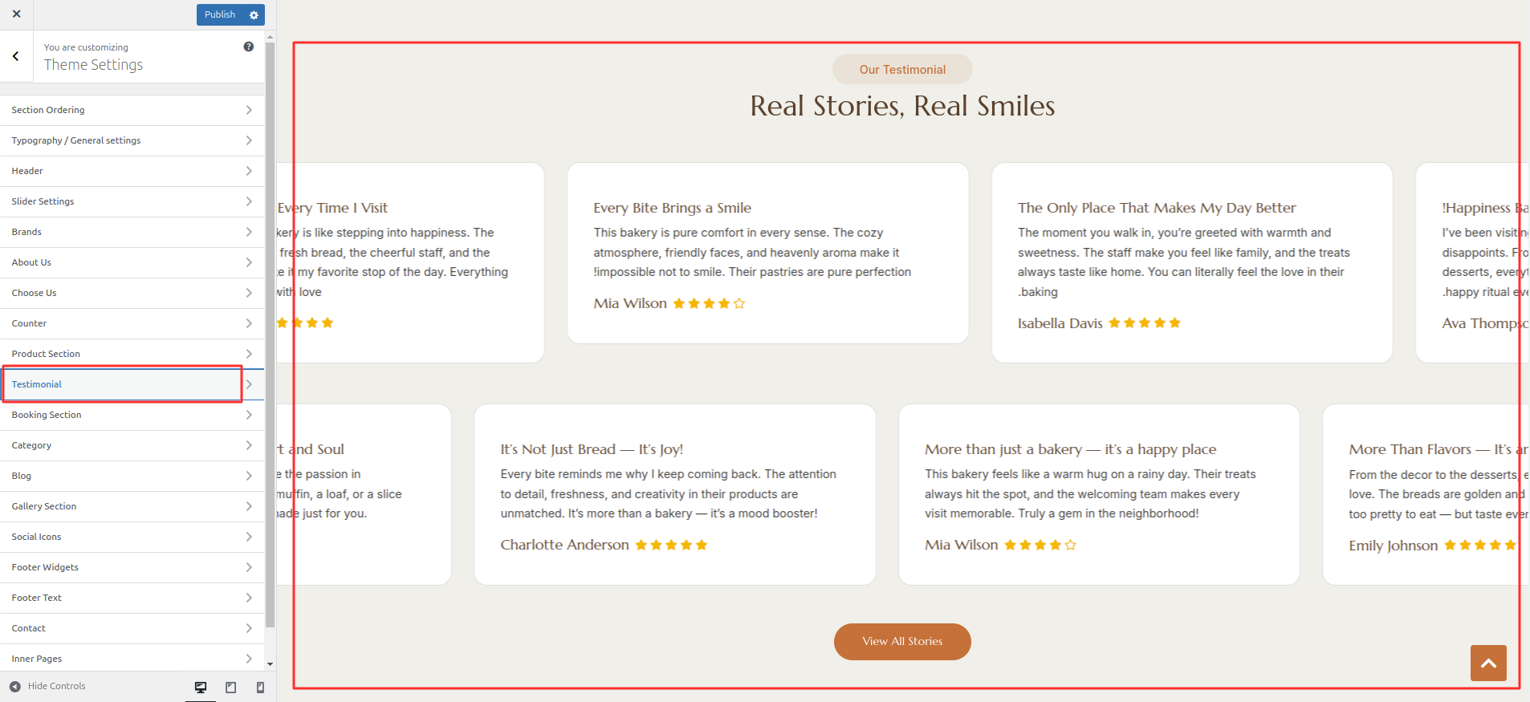The image size is (1530, 702).
Task: Switch preview to mobile view
Action: [x=259, y=687]
